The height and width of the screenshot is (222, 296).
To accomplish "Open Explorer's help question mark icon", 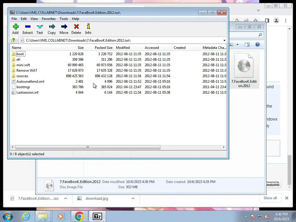I will coord(257,45).
